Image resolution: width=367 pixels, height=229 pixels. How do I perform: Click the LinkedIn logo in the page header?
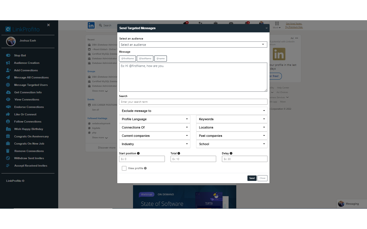[91, 25]
